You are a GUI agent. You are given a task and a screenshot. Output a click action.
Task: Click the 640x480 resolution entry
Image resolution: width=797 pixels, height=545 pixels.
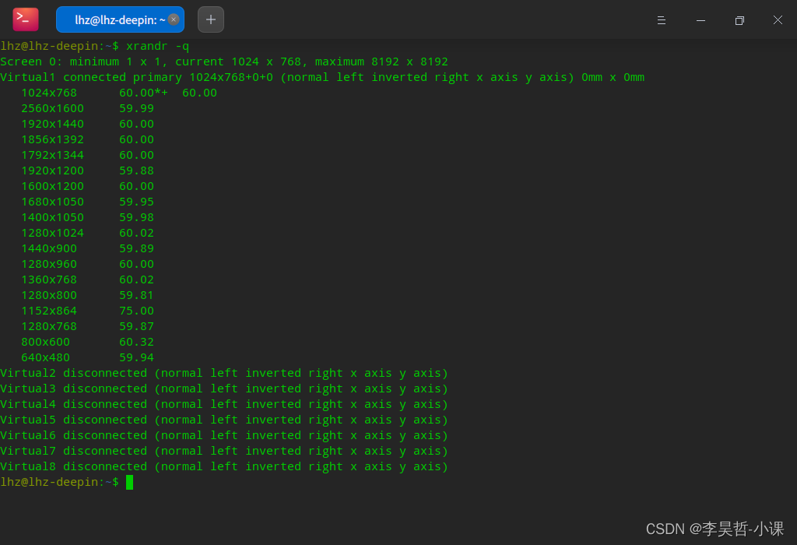pyautogui.click(x=45, y=357)
